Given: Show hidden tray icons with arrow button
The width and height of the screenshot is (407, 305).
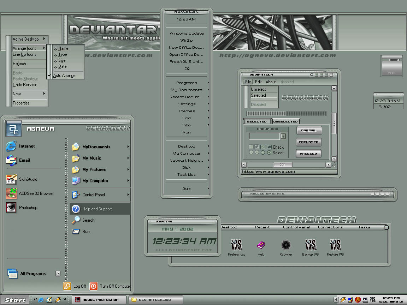Looking at the screenshot, I should [336, 300].
